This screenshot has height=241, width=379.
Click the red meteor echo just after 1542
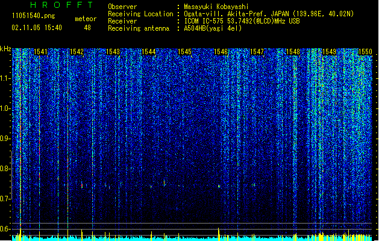[x=82, y=186]
